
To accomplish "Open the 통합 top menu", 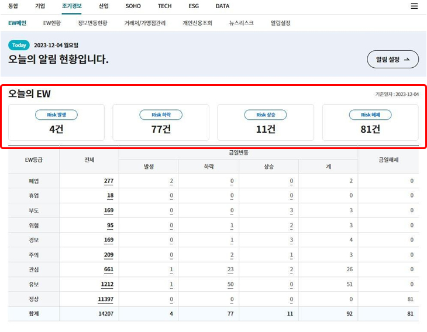I will 13,6.
